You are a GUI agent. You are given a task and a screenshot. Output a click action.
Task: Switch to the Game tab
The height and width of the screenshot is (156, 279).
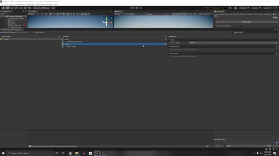[x=118, y=11]
